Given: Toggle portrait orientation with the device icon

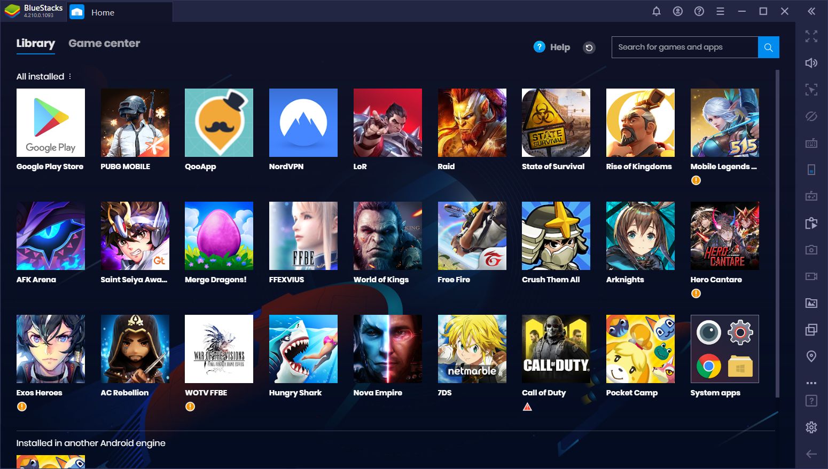Looking at the screenshot, I should [811, 169].
